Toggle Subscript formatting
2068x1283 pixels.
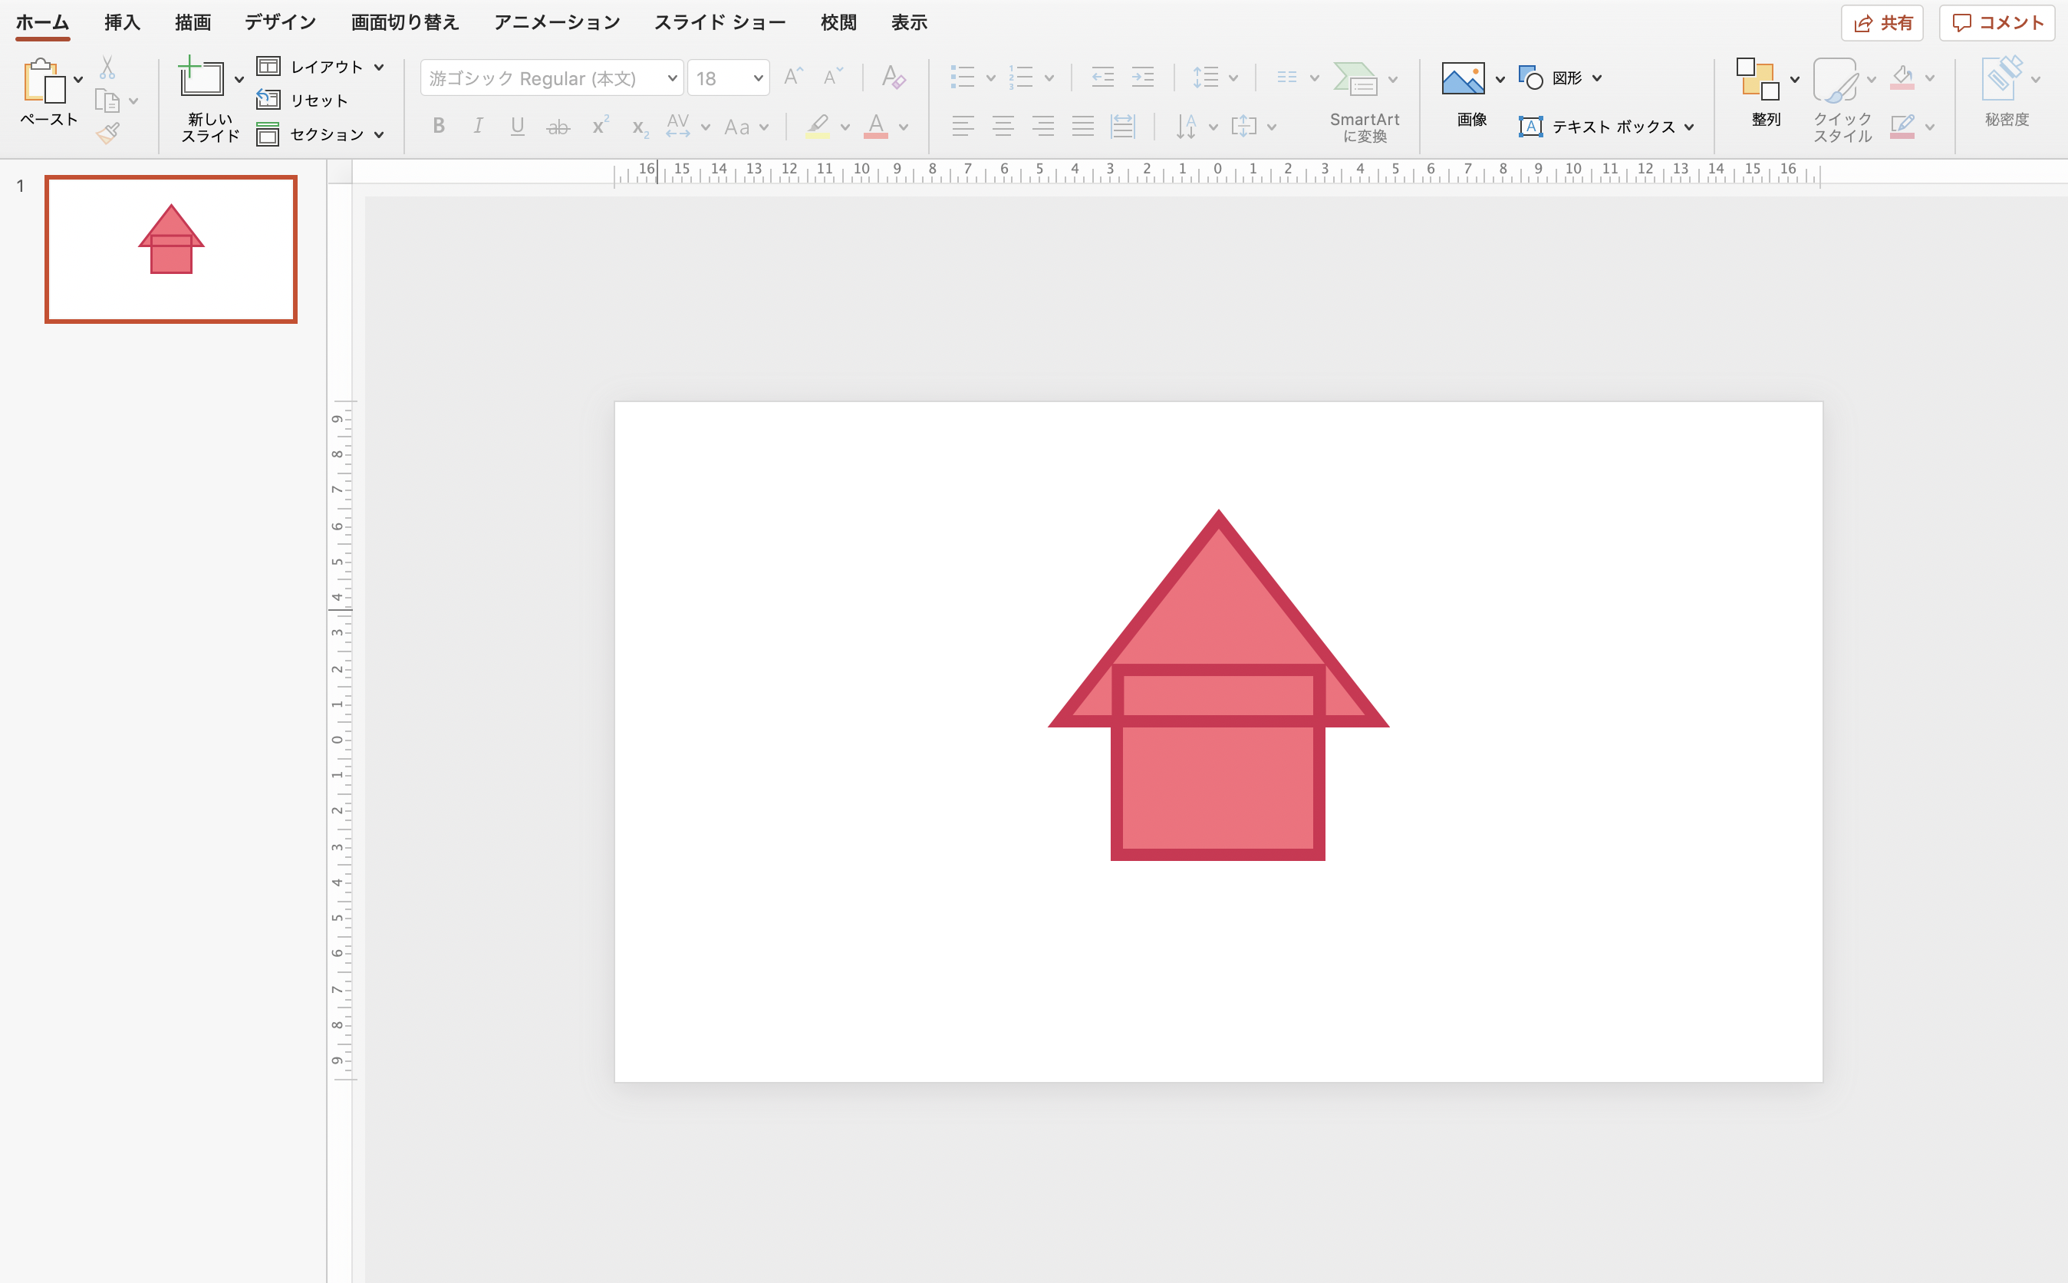[x=640, y=128]
